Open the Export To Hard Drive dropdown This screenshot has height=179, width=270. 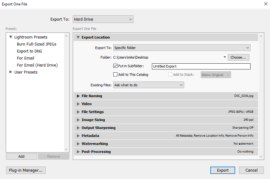click(x=103, y=19)
